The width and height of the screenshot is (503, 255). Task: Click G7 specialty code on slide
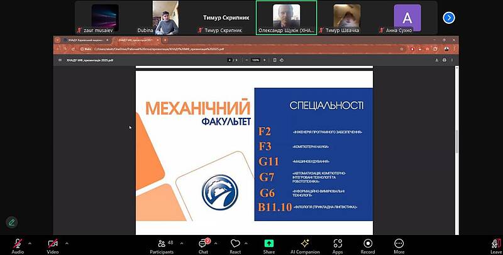(267, 177)
